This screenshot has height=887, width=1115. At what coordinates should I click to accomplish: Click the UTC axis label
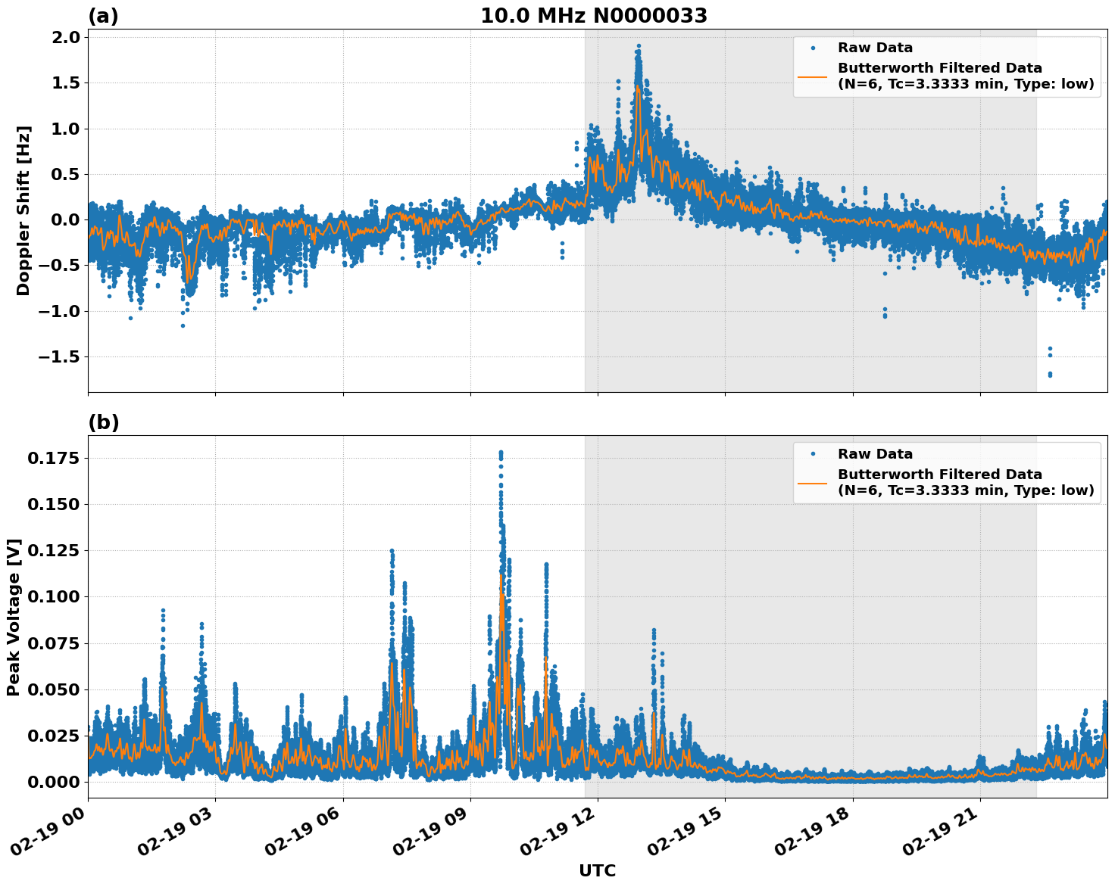click(595, 870)
